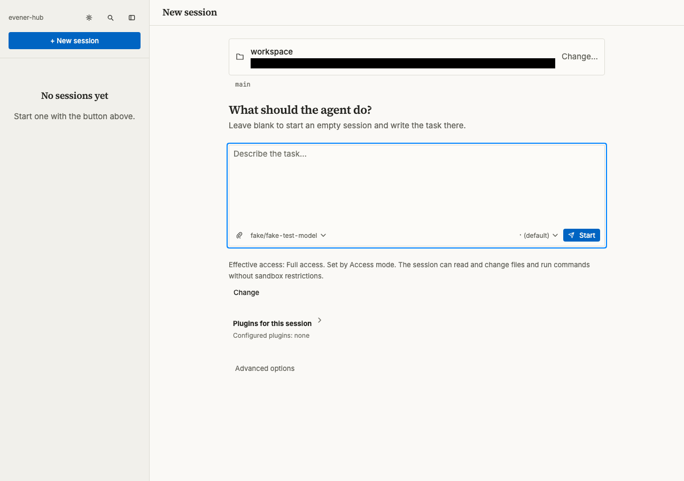Expand Advanced options section
Image resolution: width=684 pixels, height=481 pixels.
point(265,368)
